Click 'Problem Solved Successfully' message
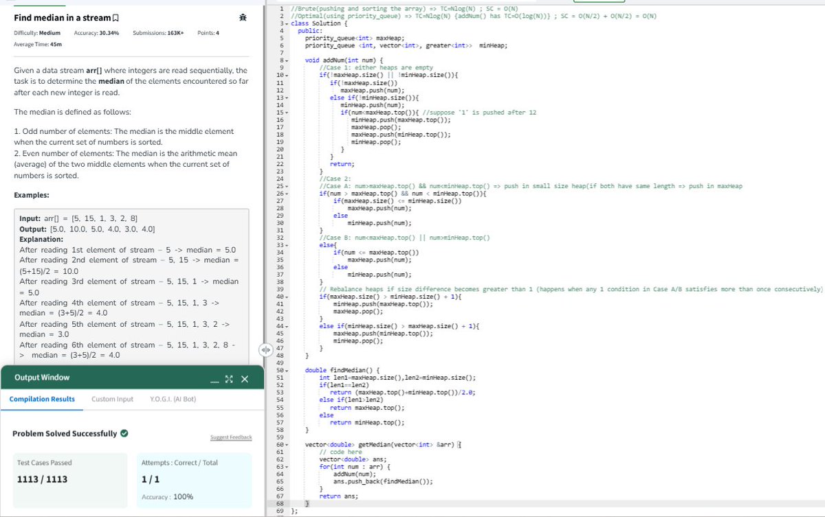 (x=65, y=433)
